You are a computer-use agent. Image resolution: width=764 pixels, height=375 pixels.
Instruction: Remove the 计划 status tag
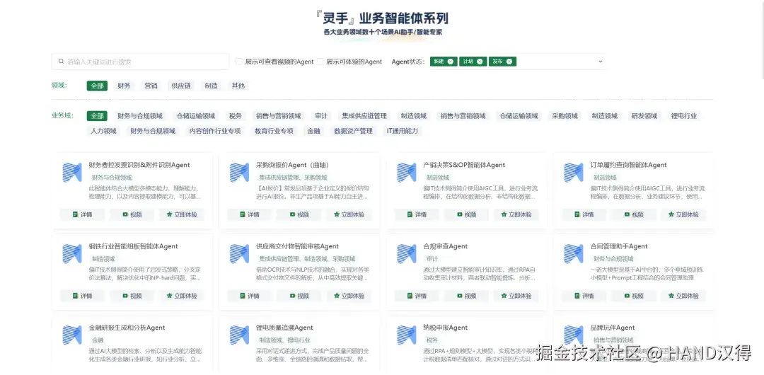480,62
